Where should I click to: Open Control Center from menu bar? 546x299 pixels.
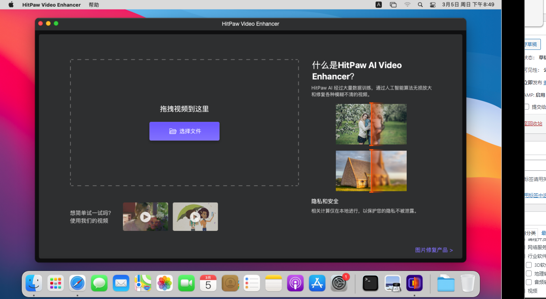point(433,5)
